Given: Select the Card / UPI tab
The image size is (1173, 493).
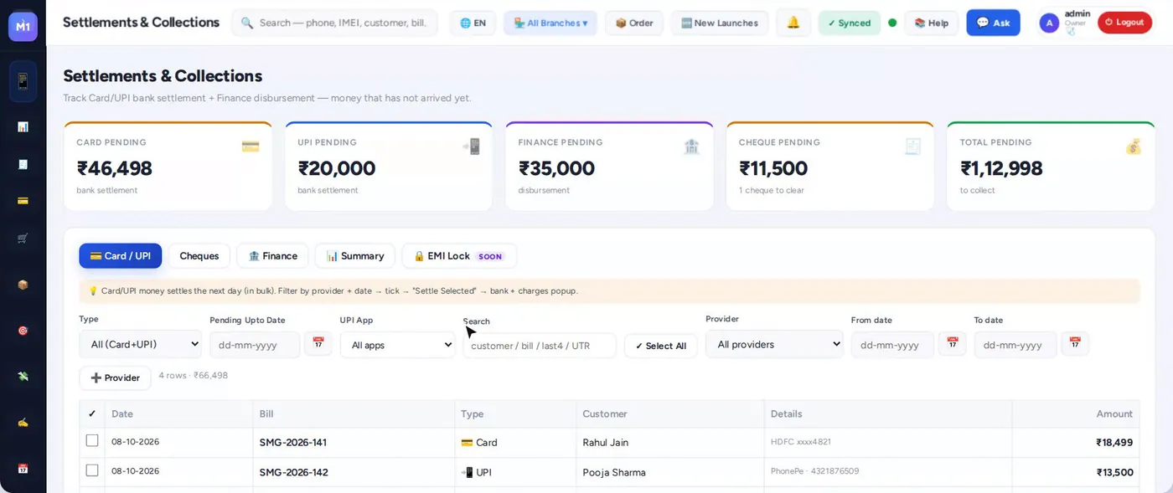Looking at the screenshot, I should (121, 256).
